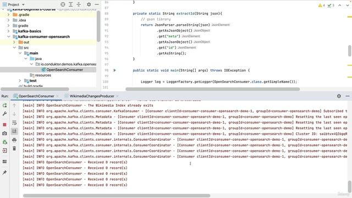Toggle Soft-Wrap in console
This screenshot has width=352, height=198.
pyautogui.click(x=14, y=123)
